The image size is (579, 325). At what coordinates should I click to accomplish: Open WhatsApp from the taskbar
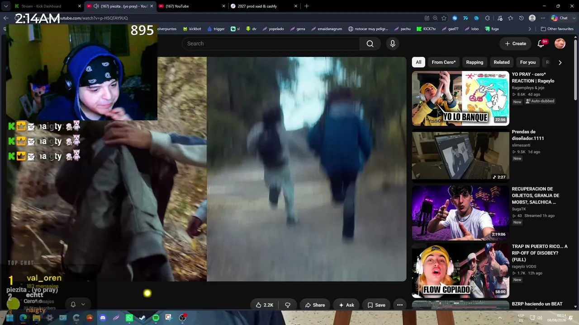tap(129, 318)
